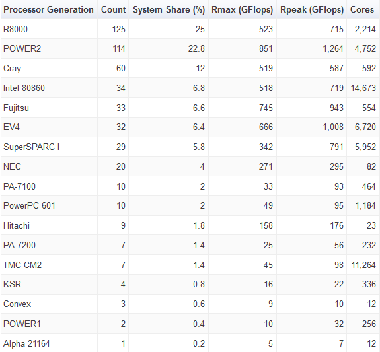Click cores value 82 for NEC

(x=371, y=166)
